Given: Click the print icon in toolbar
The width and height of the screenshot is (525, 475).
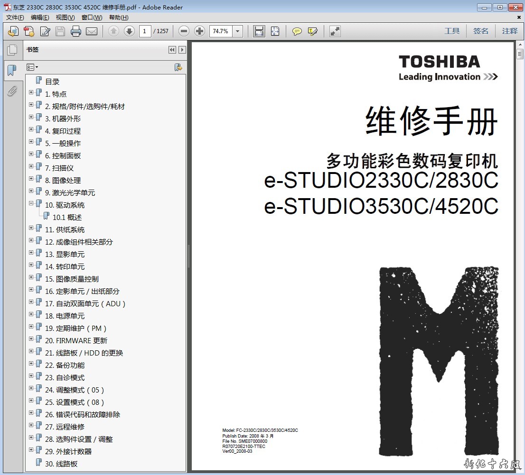Looking at the screenshot, I should pyautogui.click(x=76, y=31).
